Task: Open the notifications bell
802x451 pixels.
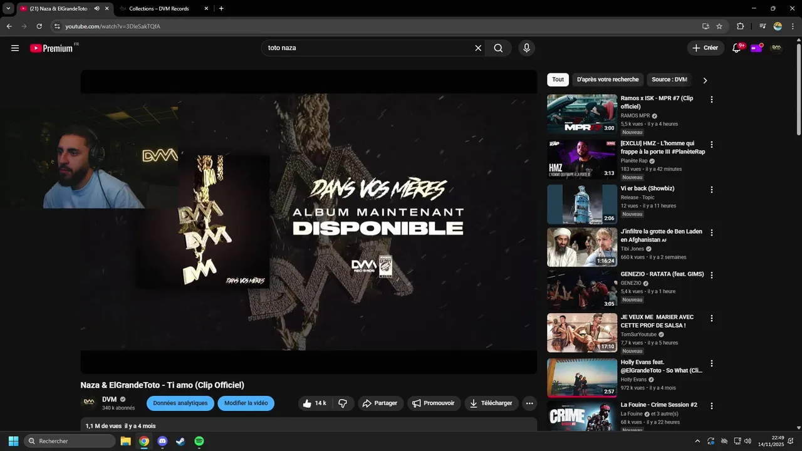Action: (737, 48)
